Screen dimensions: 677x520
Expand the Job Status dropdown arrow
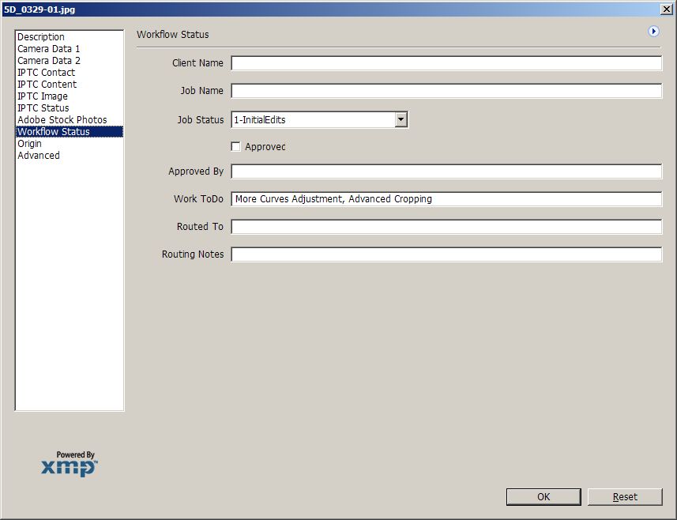coord(401,119)
